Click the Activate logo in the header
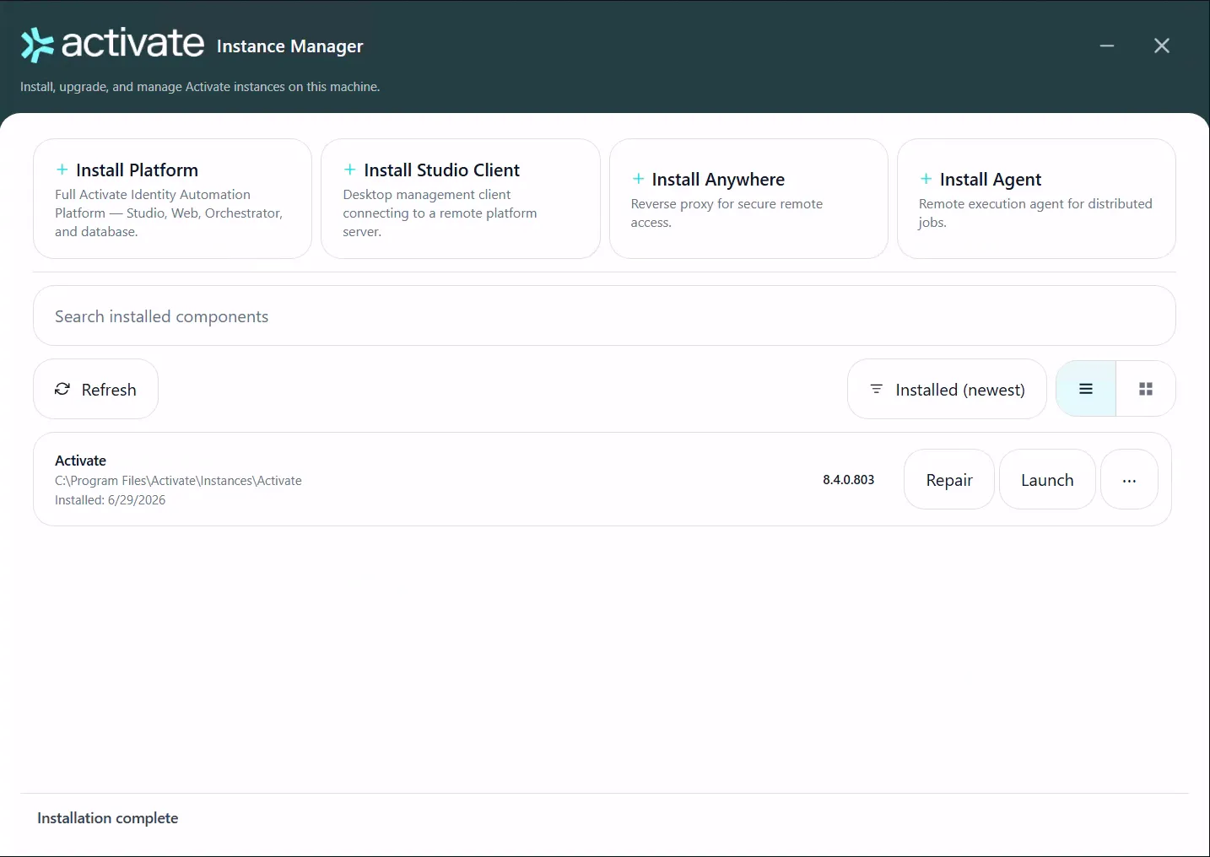The image size is (1210, 857). pyautogui.click(x=112, y=45)
